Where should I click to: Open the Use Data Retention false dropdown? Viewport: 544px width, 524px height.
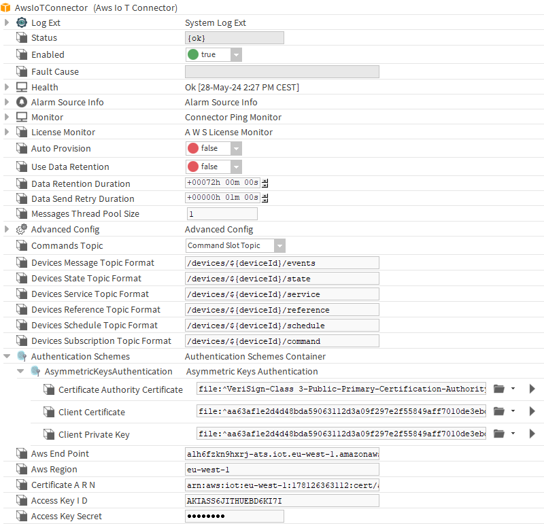[x=236, y=167]
